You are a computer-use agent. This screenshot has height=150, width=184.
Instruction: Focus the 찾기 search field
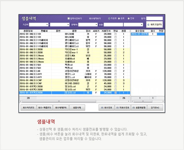pyautogui.click(x=154, y=19)
